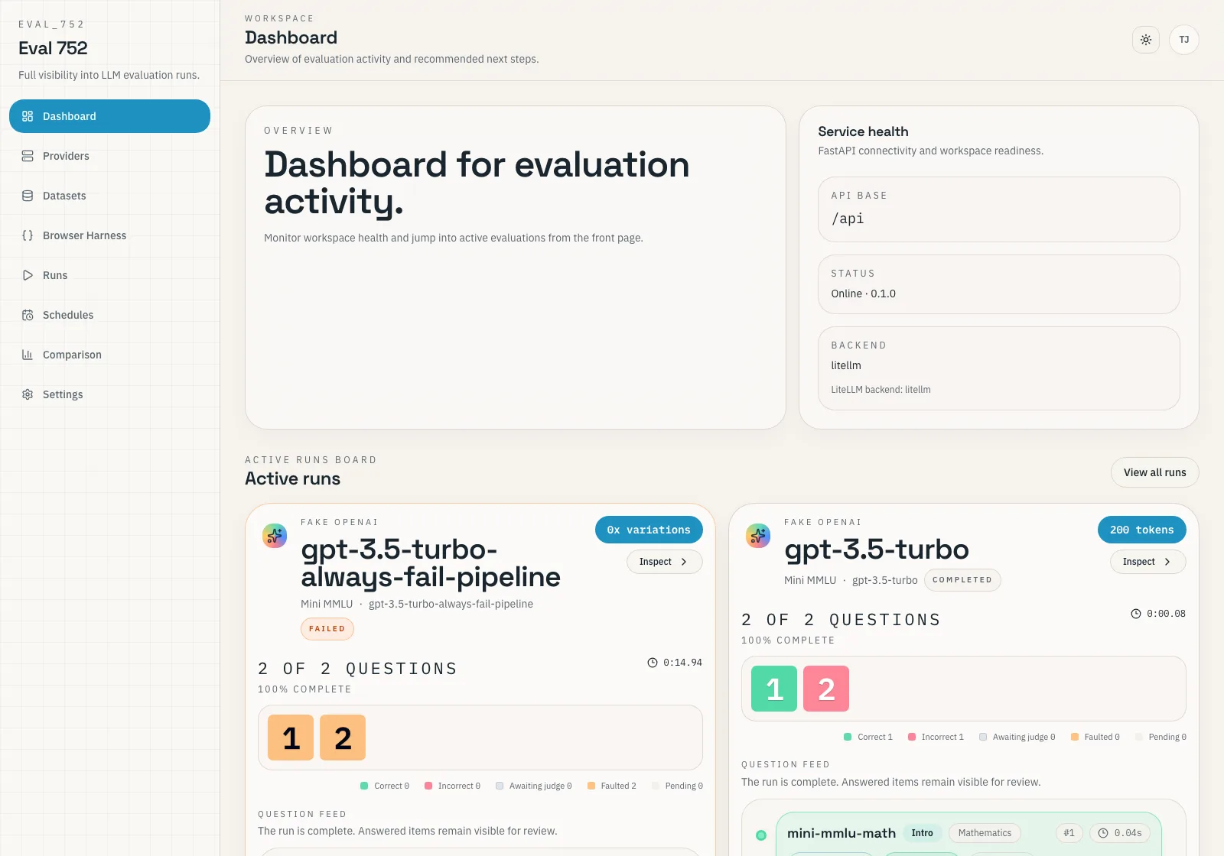Click the Schedules calendar icon

(28, 315)
